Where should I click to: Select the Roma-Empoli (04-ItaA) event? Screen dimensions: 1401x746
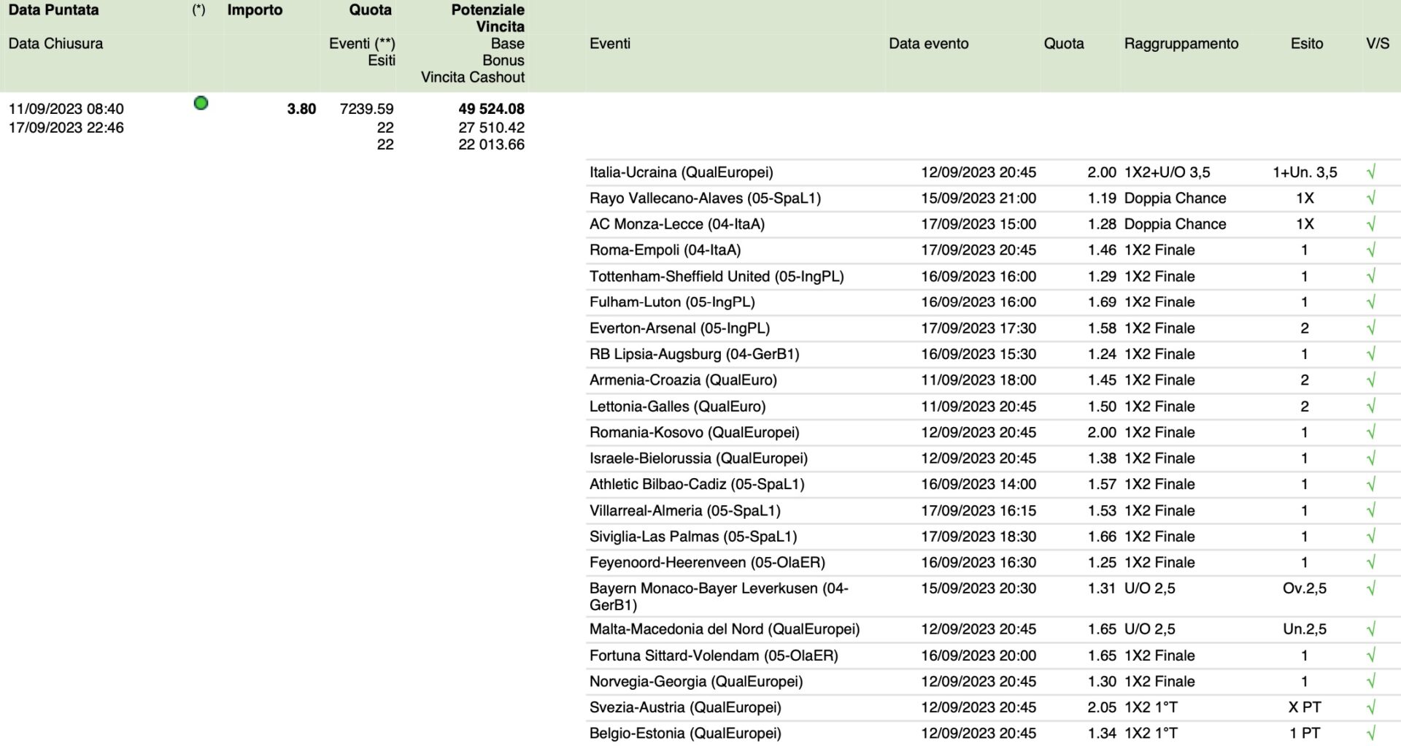665,250
